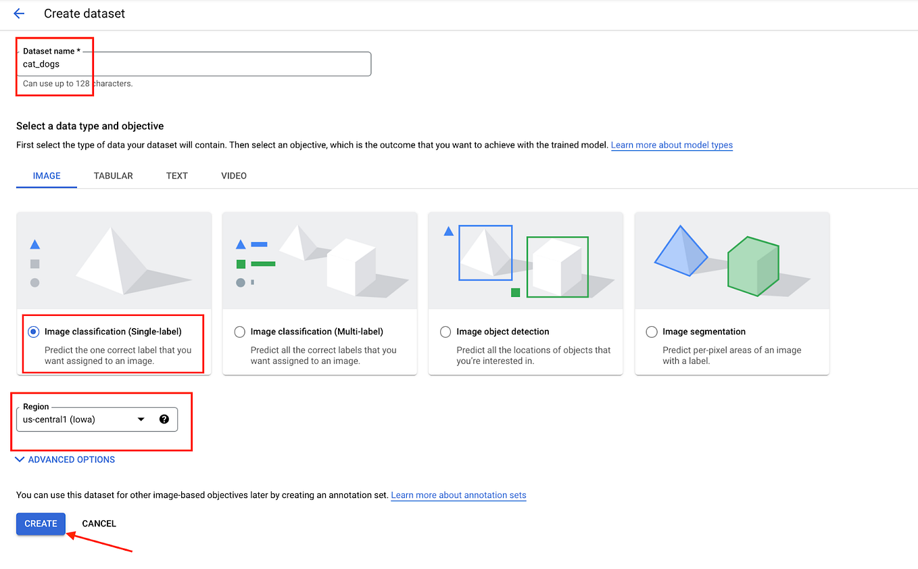Switch to the TEXT tab
The width and height of the screenshot is (918, 569).
[x=176, y=175]
